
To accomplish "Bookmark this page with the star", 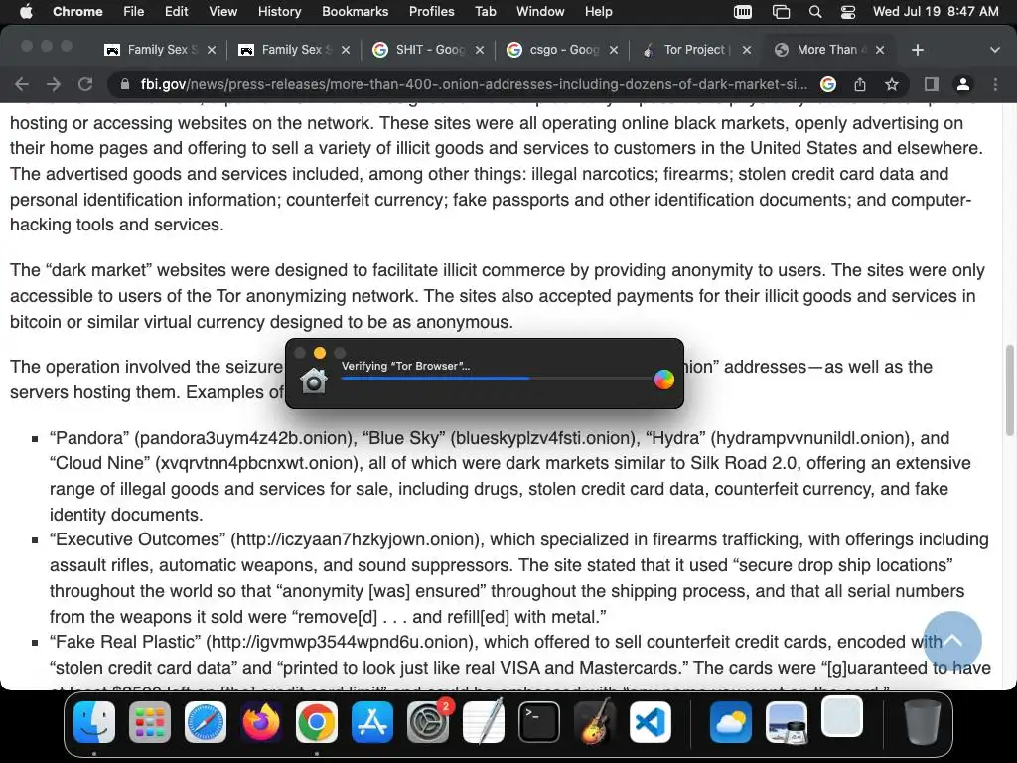I will tap(892, 84).
